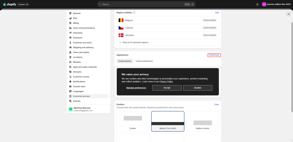Click the Policies icon
The height and width of the screenshot is (142, 293).
(x=70, y=101)
